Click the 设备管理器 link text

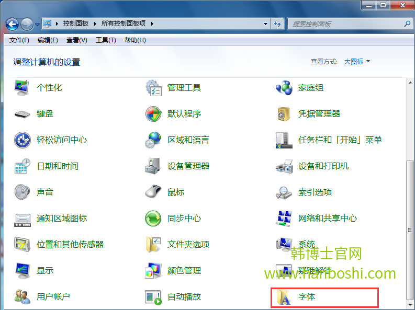tap(188, 166)
